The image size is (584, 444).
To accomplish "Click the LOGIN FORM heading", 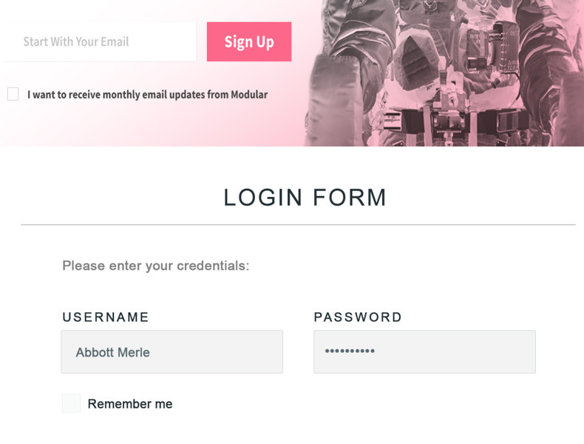I will (305, 198).
